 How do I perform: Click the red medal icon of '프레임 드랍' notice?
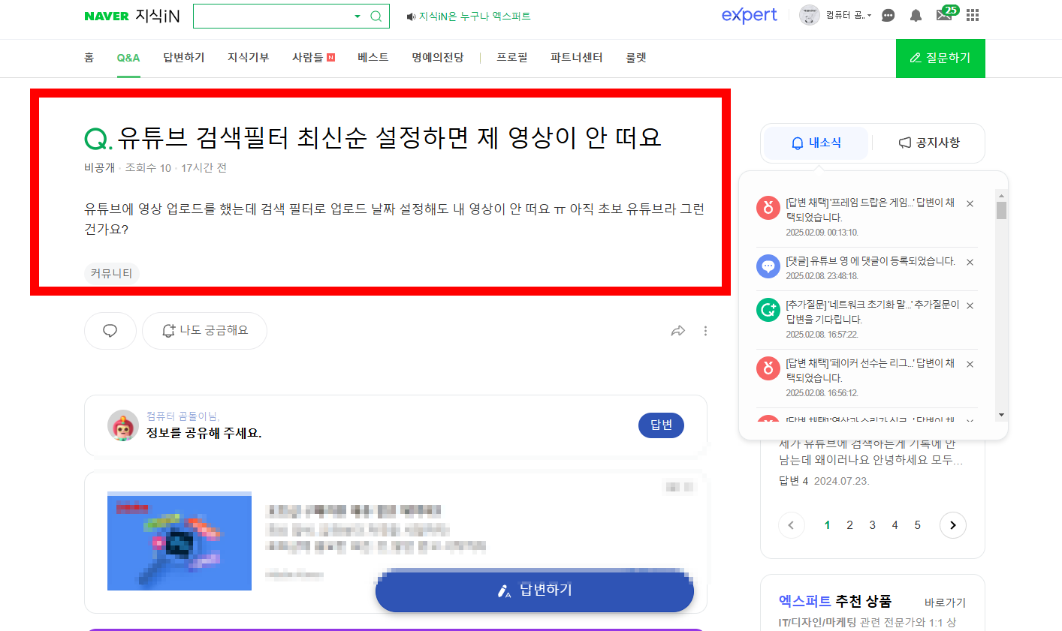(x=768, y=208)
